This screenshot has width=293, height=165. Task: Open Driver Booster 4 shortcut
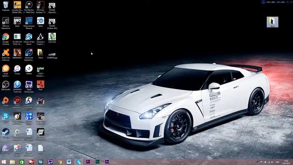[x=17, y=103]
